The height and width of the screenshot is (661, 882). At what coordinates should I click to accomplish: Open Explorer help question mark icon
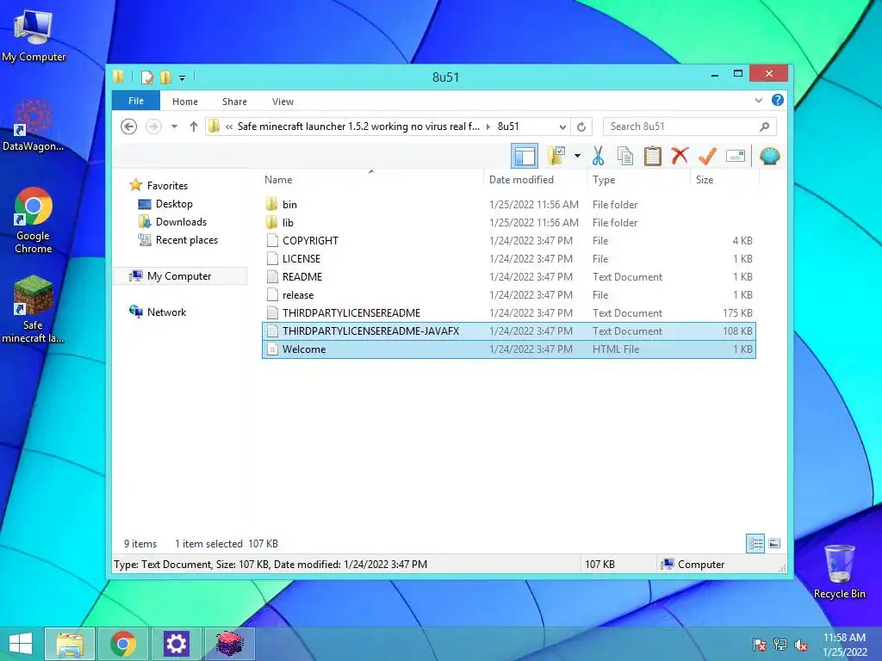pyautogui.click(x=778, y=100)
